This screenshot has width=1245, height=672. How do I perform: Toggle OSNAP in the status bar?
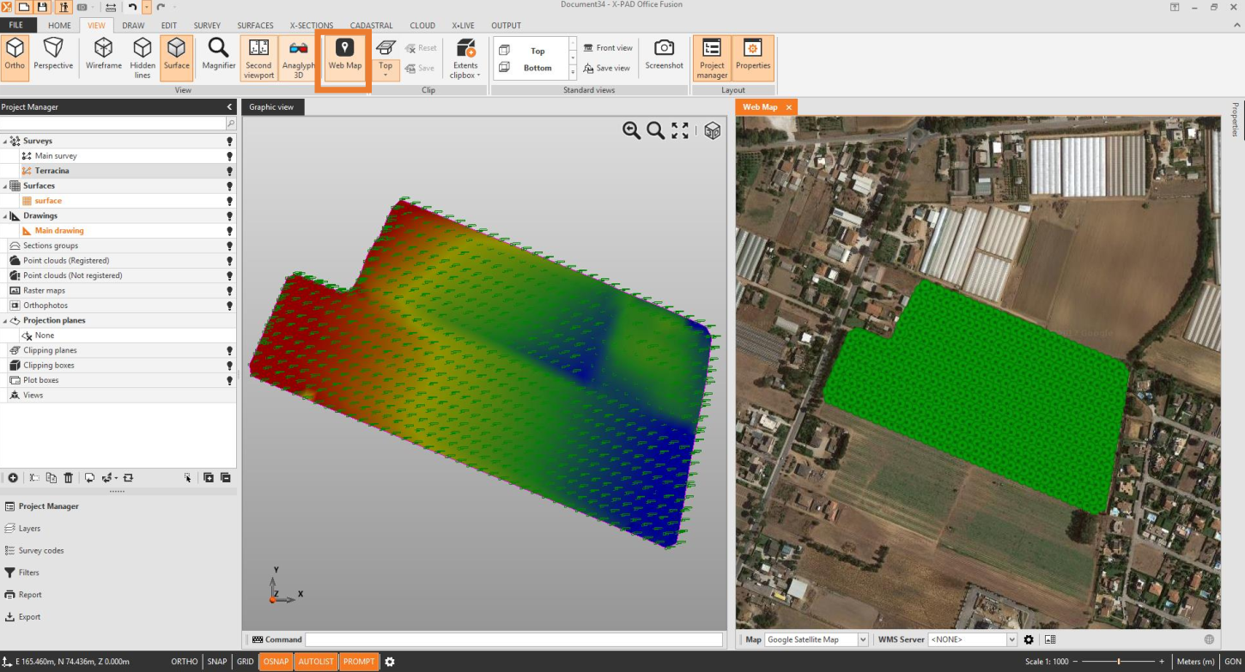point(276,662)
